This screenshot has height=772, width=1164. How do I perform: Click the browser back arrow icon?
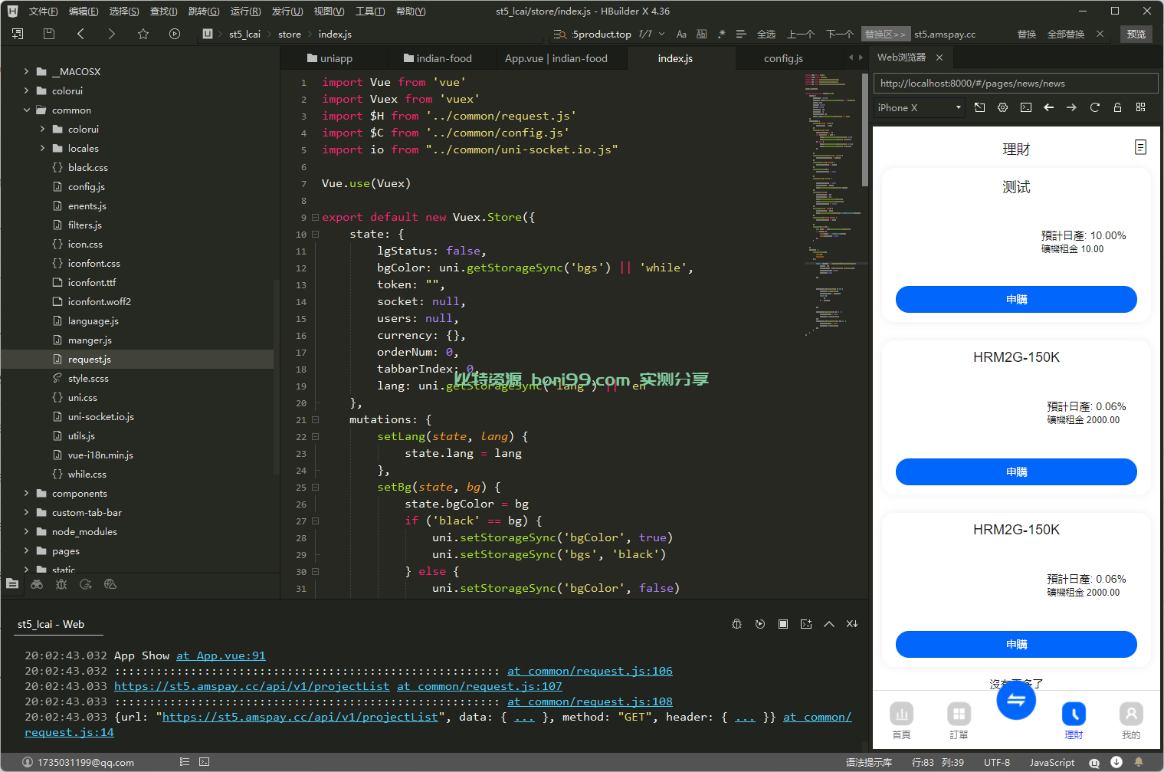1048,107
